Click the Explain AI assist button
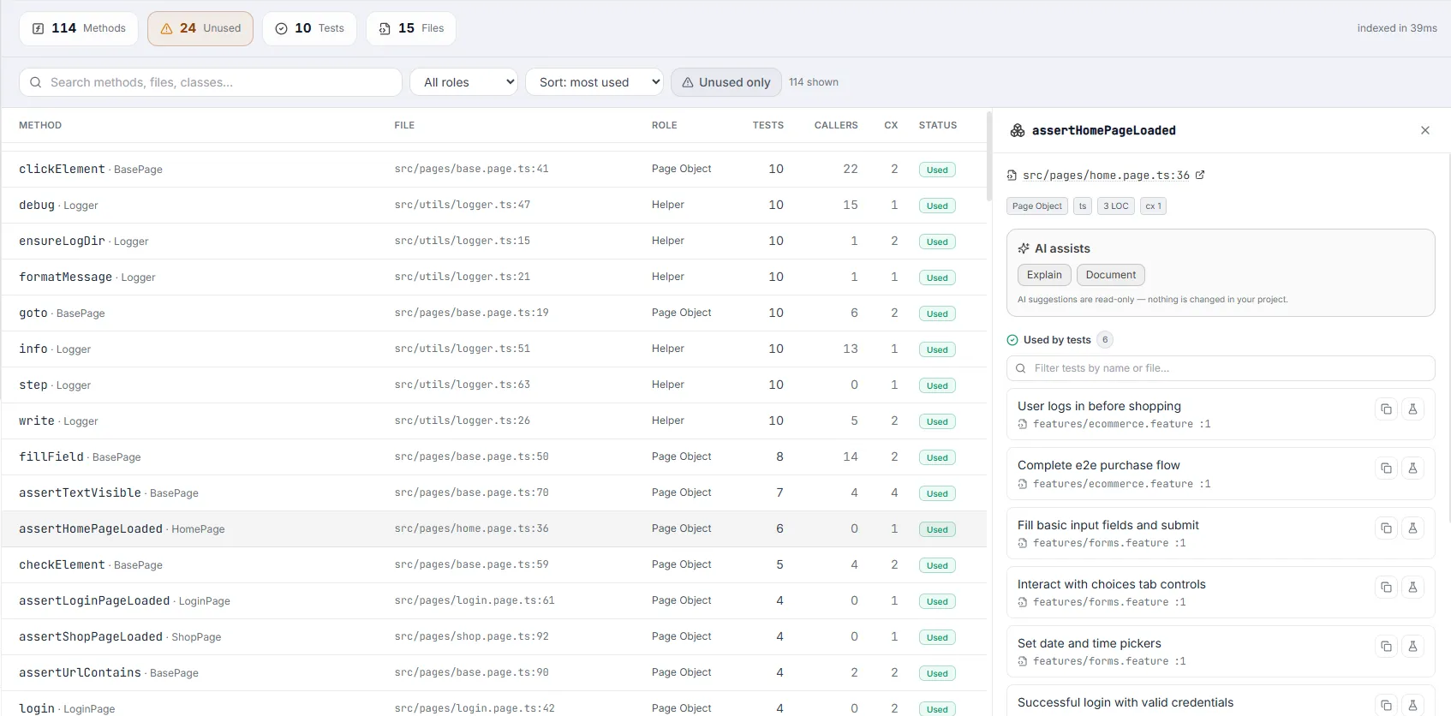 [1044, 275]
